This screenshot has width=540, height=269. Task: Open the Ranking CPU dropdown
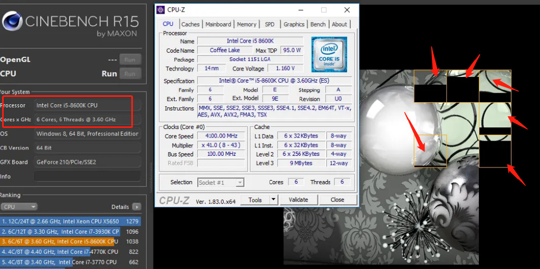[19, 207]
